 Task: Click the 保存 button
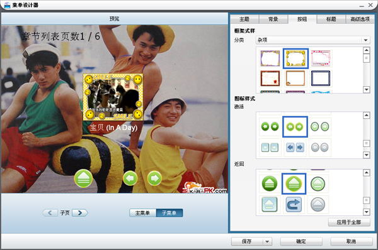247,241
